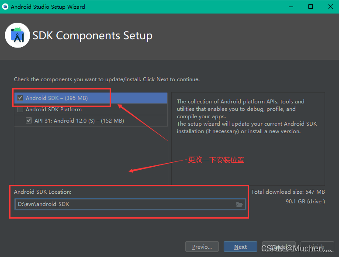Image resolution: width=339 pixels, height=257 pixels.
Task: Check the Android SDK Platform checkbox
Action: tap(20, 109)
